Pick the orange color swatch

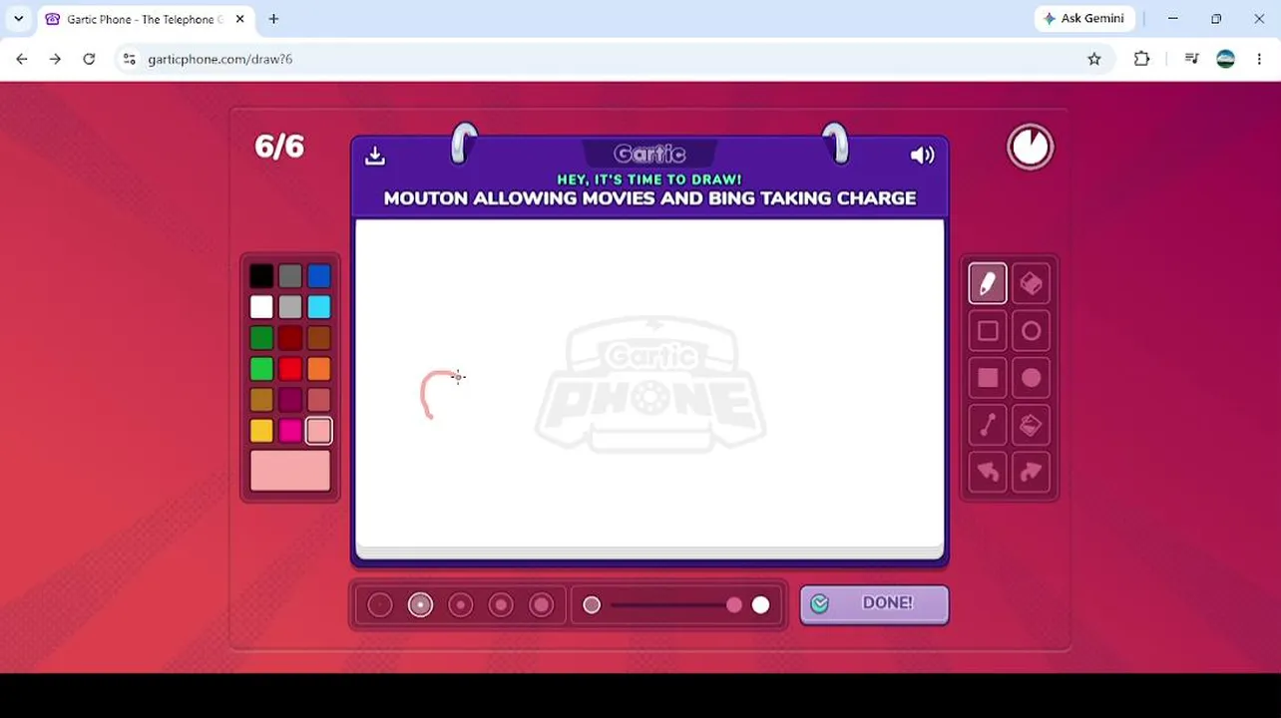[319, 369]
